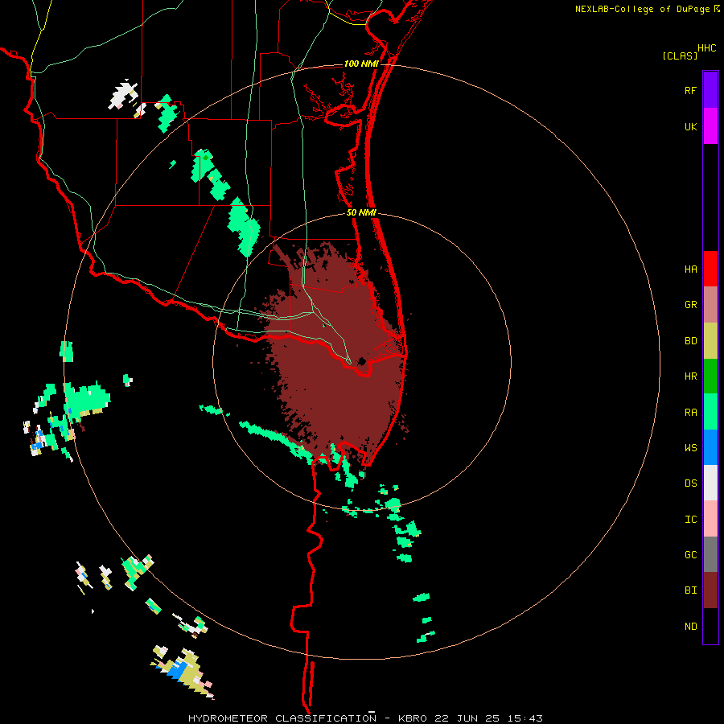This screenshot has height=724, width=724.
Task: Click the ND legend label
Action: pyautogui.click(x=690, y=627)
